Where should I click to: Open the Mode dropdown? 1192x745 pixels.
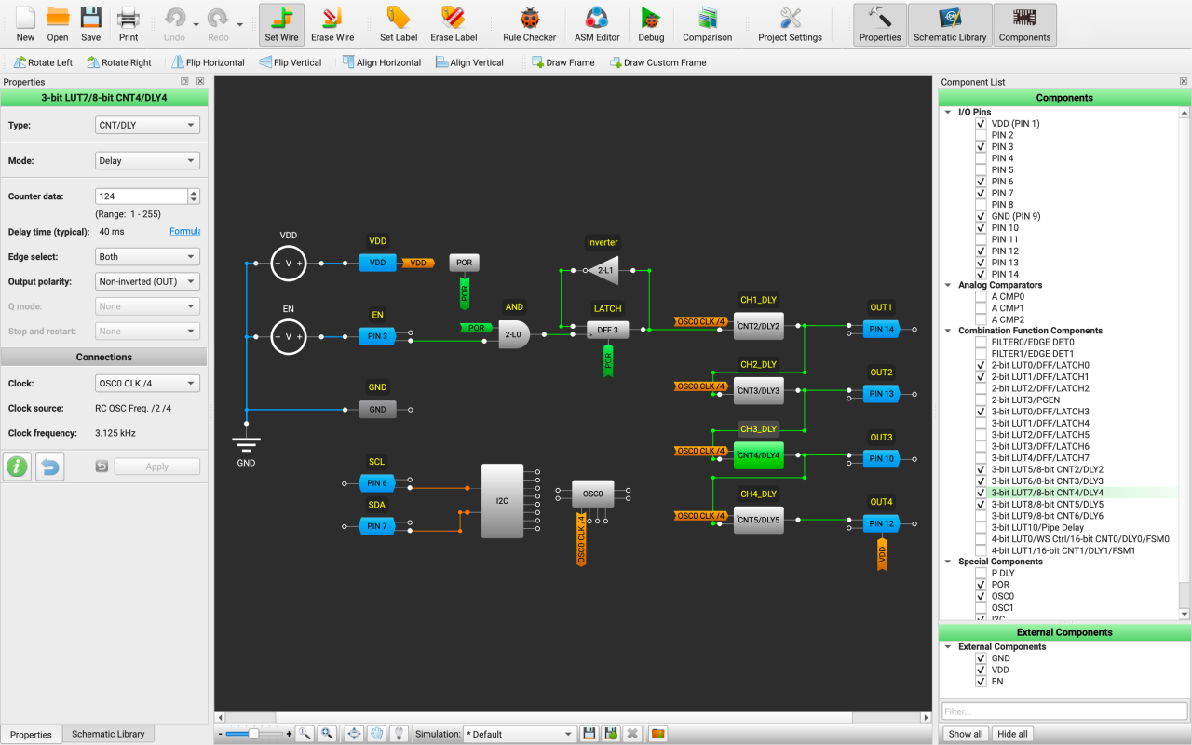(147, 160)
